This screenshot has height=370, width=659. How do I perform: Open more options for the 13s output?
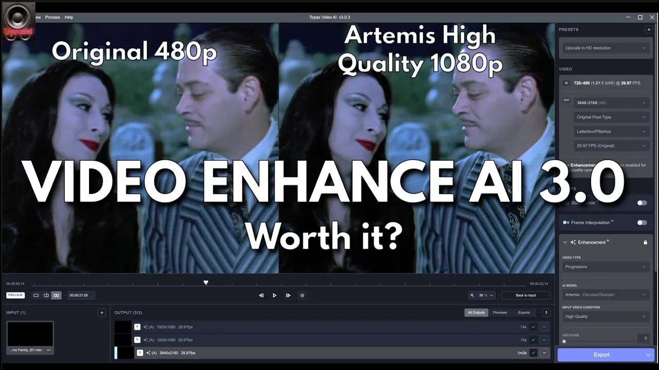(x=544, y=340)
